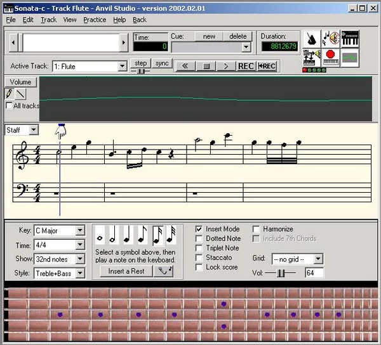Click the mixer-and-speaker routing icon
The height and width of the screenshot is (345, 381).
(312, 58)
